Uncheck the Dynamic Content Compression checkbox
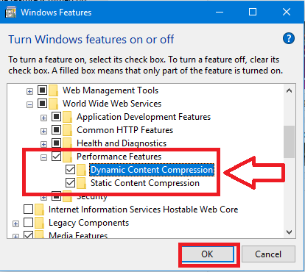 coord(70,169)
